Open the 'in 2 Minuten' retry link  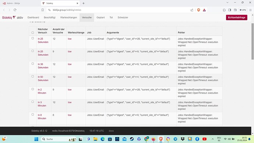point(42,91)
